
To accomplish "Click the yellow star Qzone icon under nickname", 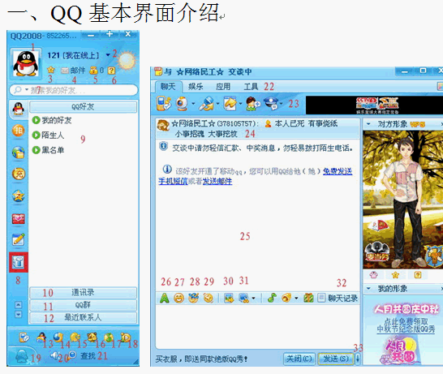I will tap(51, 70).
